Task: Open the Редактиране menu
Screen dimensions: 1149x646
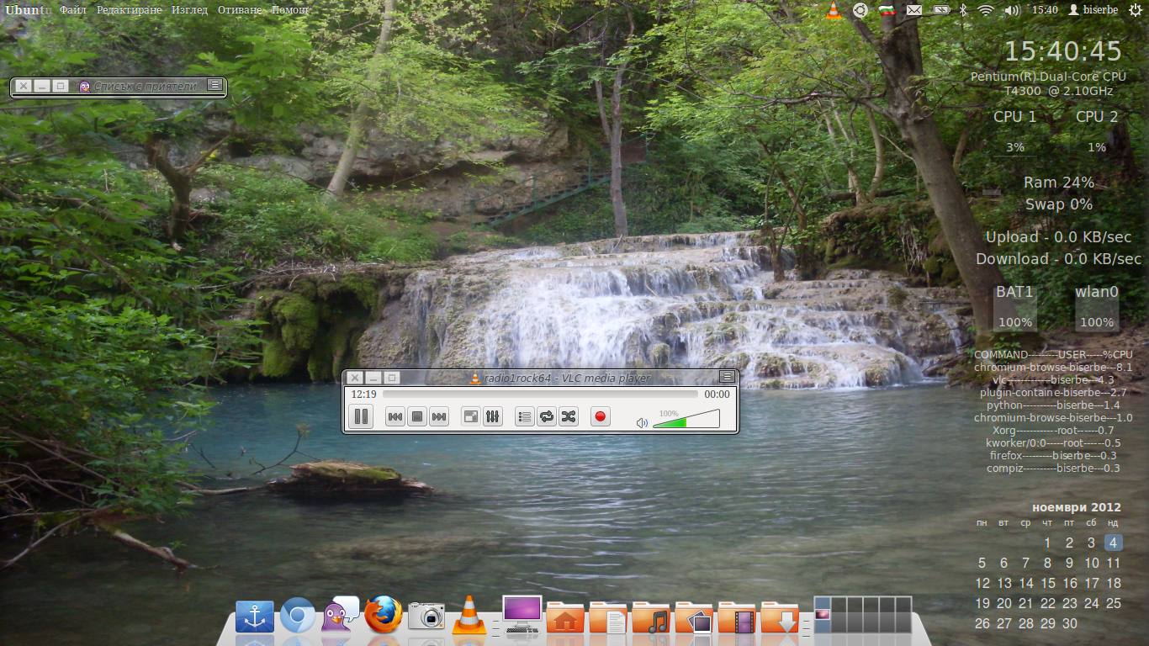Action: coord(129,10)
